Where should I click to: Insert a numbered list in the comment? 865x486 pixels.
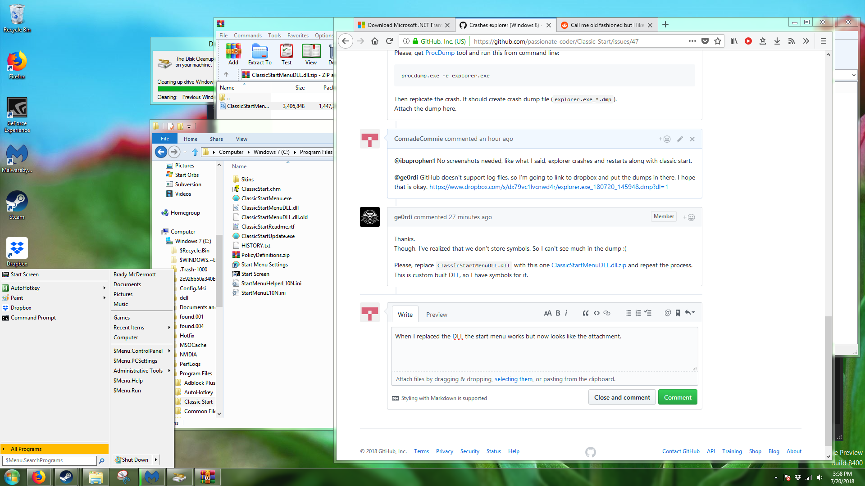(638, 313)
